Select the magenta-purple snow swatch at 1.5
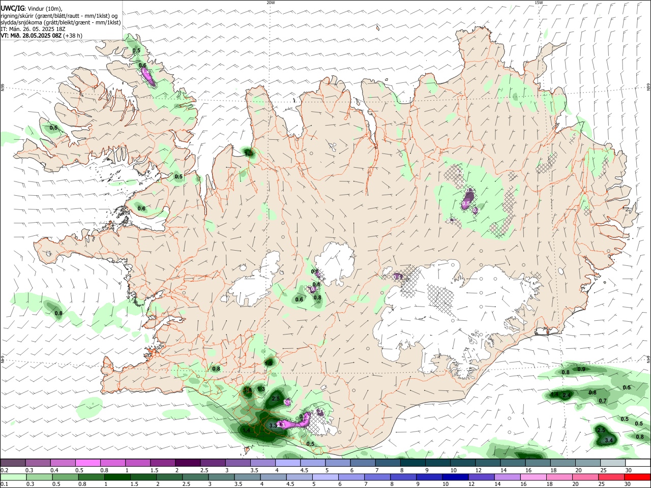The width and height of the screenshot is (651, 488). (x=163, y=463)
